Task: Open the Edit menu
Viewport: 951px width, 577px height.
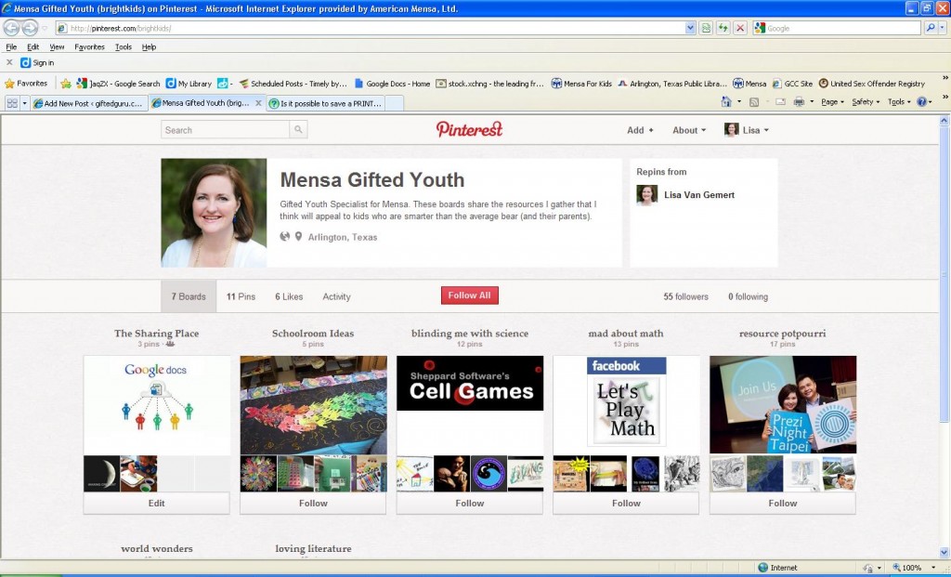Action: (x=33, y=46)
